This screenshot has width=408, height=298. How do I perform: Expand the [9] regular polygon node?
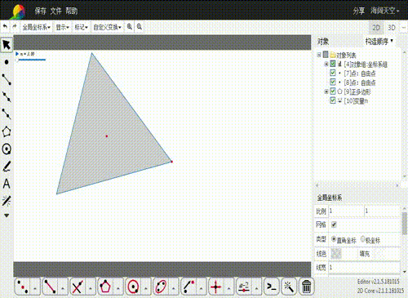click(x=326, y=91)
